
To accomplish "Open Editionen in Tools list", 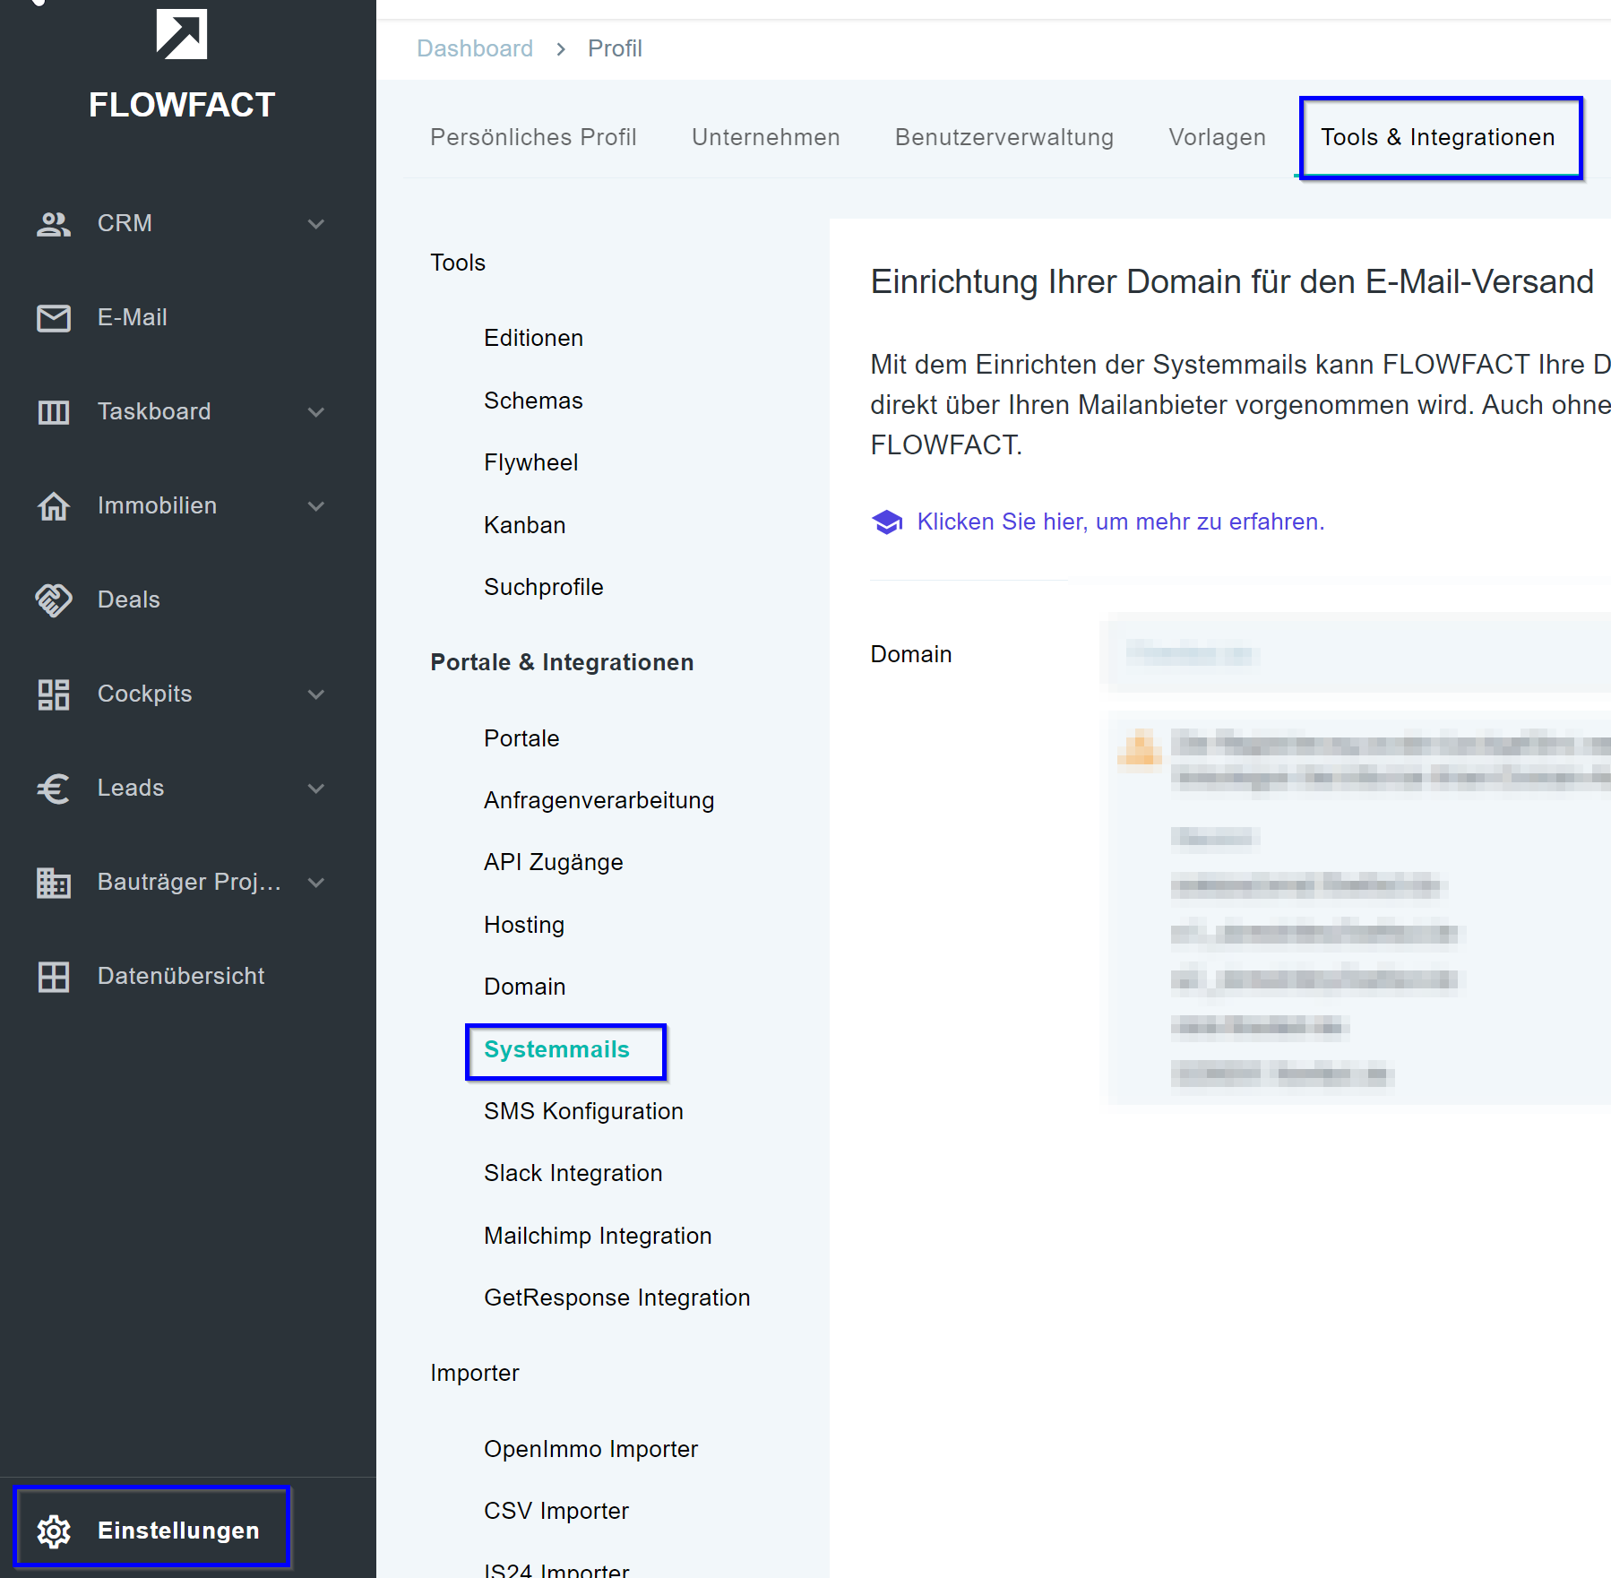I will coord(533,338).
